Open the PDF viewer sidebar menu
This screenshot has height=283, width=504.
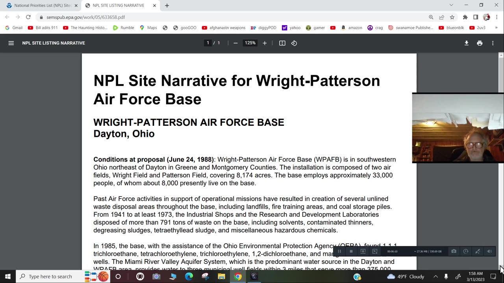(11, 43)
